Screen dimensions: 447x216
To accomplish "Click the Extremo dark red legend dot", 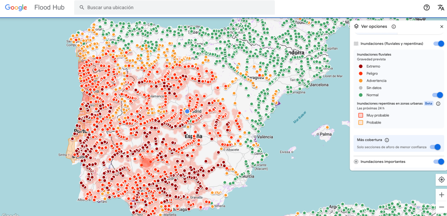I will (x=361, y=66).
